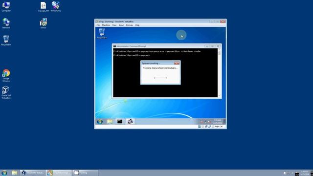Open the Help menu in VirtualBox
This screenshot has width=313, height=176.
click(x=137, y=25)
